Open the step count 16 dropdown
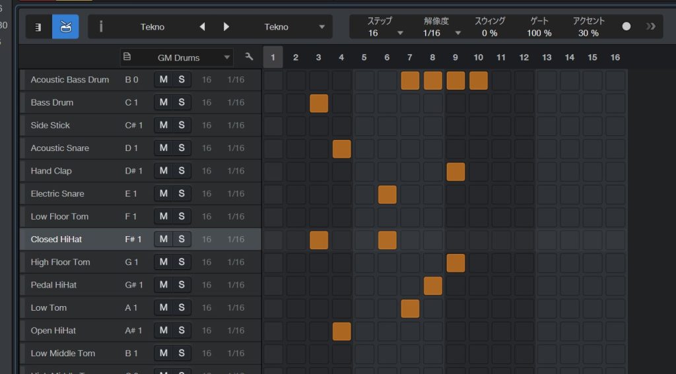Viewport: 676px width, 374px height. coord(400,33)
